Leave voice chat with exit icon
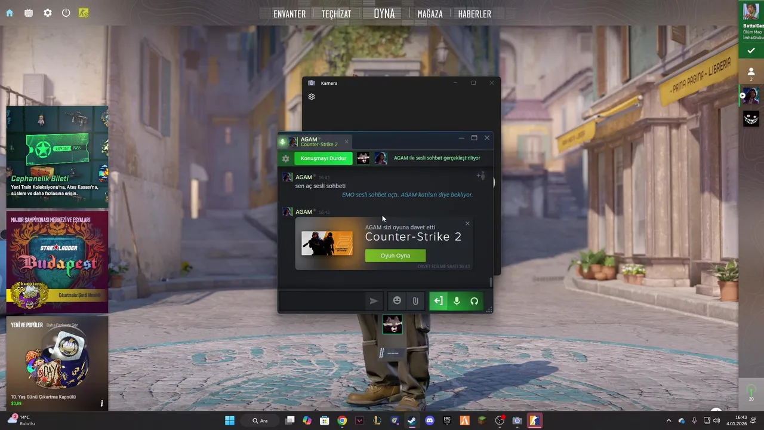The height and width of the screenshot is (430, 764). point(438,301)
